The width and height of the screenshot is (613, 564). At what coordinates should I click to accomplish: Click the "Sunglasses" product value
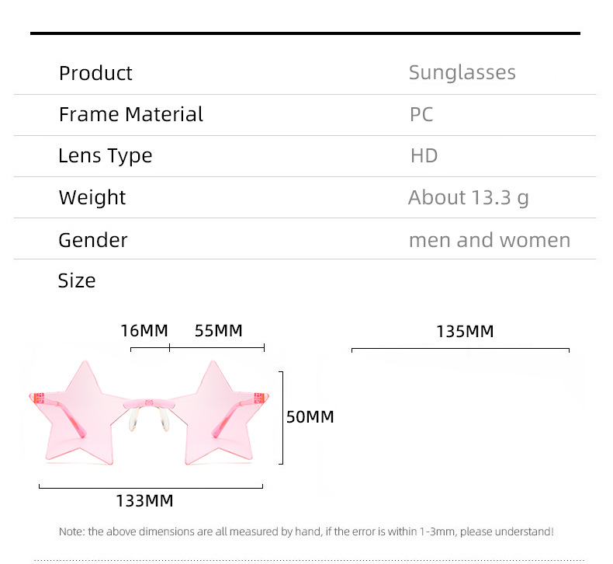462,72
